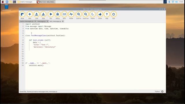Click the saved file path status message

38,92
